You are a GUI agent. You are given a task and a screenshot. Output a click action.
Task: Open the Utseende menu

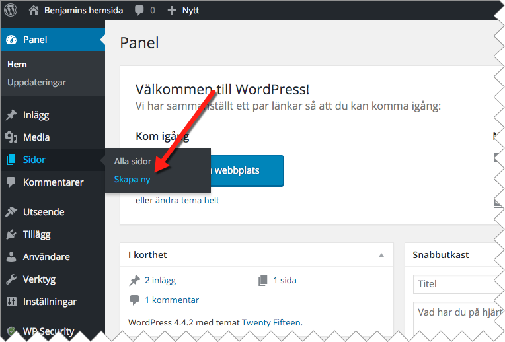(x=53, y=212)
